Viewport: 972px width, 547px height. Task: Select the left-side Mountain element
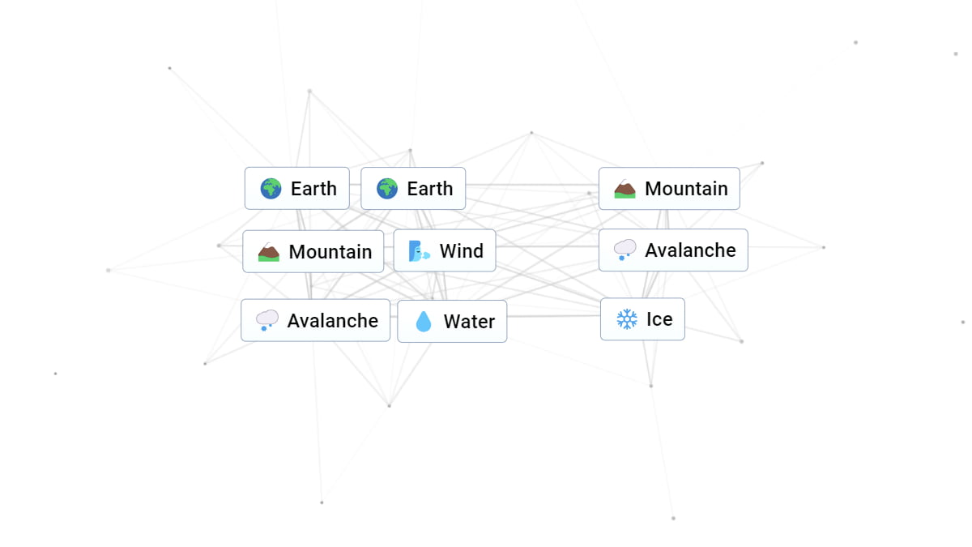313,250
